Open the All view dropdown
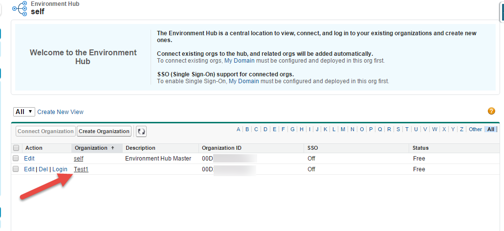Screen dimensions: 504x231 pos(24,112)
